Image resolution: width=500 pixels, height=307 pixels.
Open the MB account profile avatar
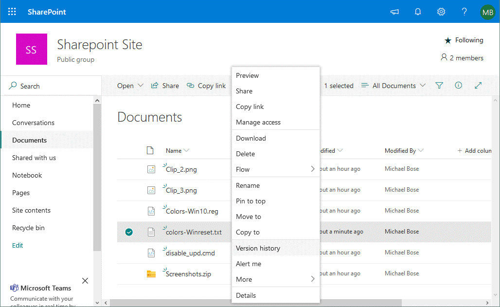[487, 12]
